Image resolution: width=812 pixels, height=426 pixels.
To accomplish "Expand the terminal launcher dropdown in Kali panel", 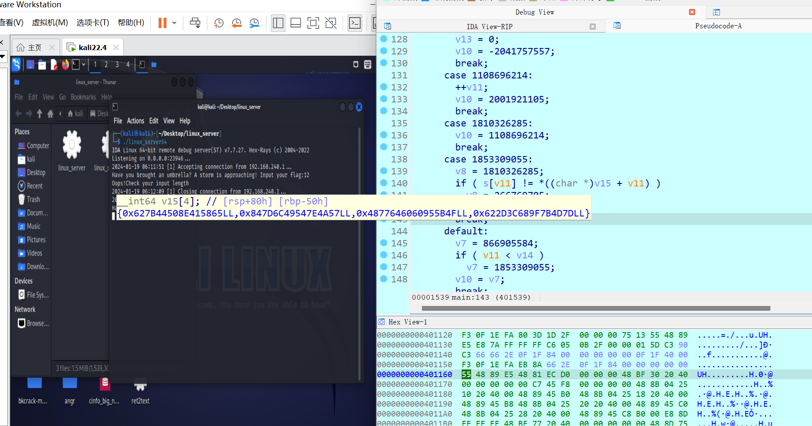I will [x=84, y=65].
